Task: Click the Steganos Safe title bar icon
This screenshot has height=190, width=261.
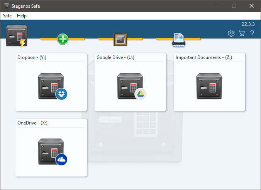Action: (7, 6)
